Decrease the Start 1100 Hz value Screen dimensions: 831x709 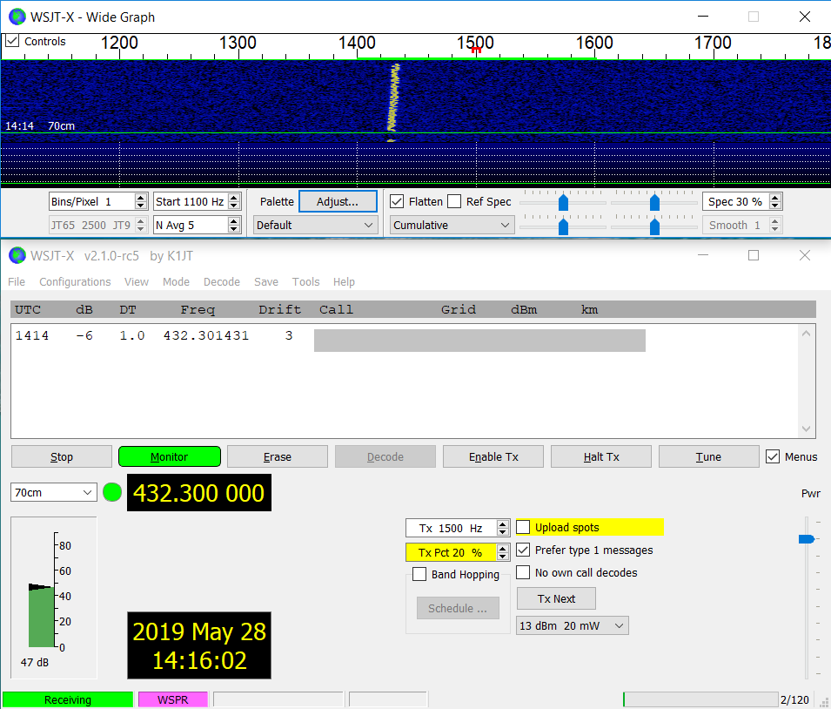coord(234,206)
